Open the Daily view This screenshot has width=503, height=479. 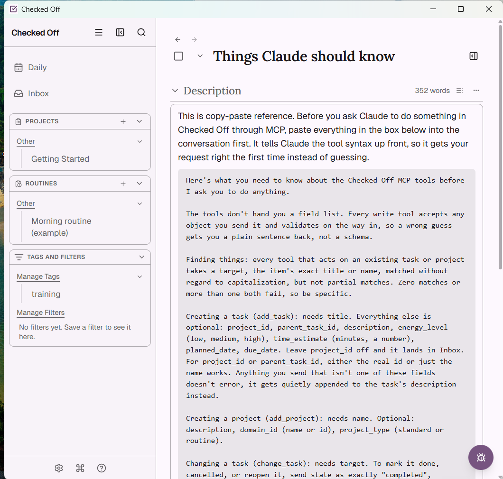[37, 67]
